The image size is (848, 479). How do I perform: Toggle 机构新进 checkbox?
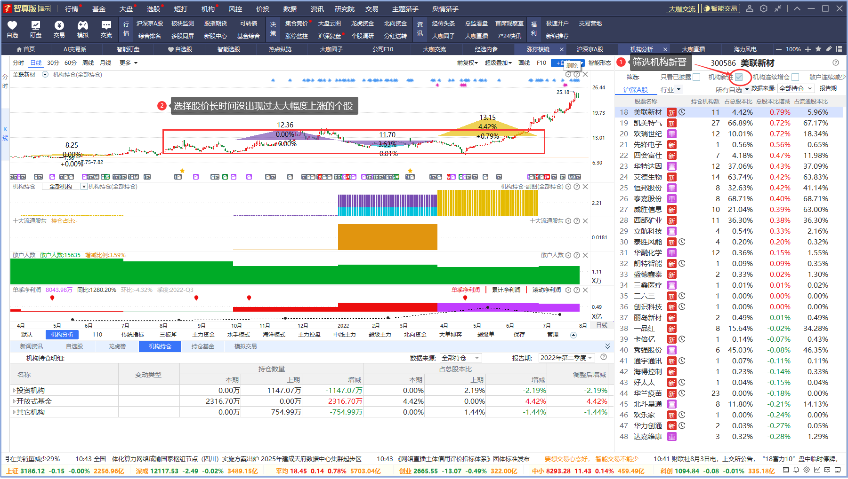pyautogui.click(x=739, y=77)
